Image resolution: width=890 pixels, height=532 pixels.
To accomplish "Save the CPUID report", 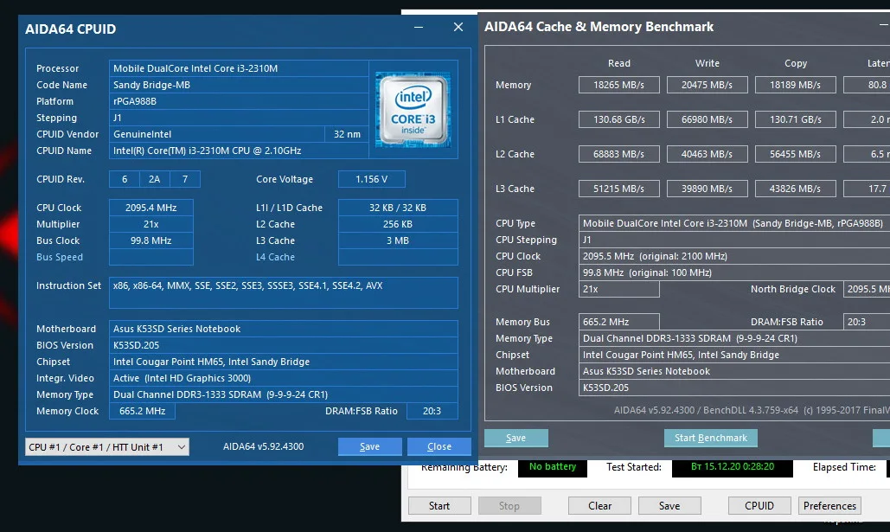I will tap(369, 447).
